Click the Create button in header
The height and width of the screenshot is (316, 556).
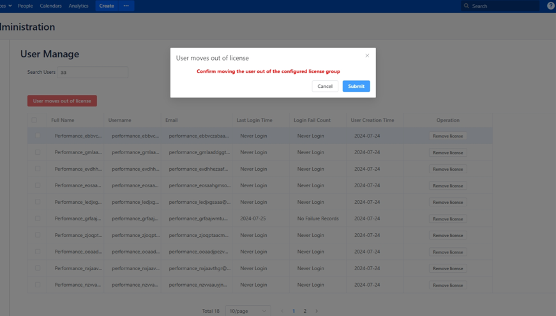[107, 6]
